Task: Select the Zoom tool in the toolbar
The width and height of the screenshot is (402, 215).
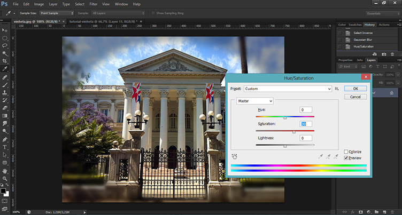Action: [5, 179]
